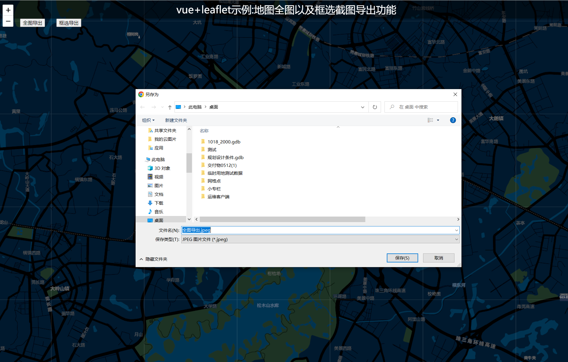The height and width of the screenshot is (362, 568).
Task: Click the 保存(S) button
Action: point(402,258)
